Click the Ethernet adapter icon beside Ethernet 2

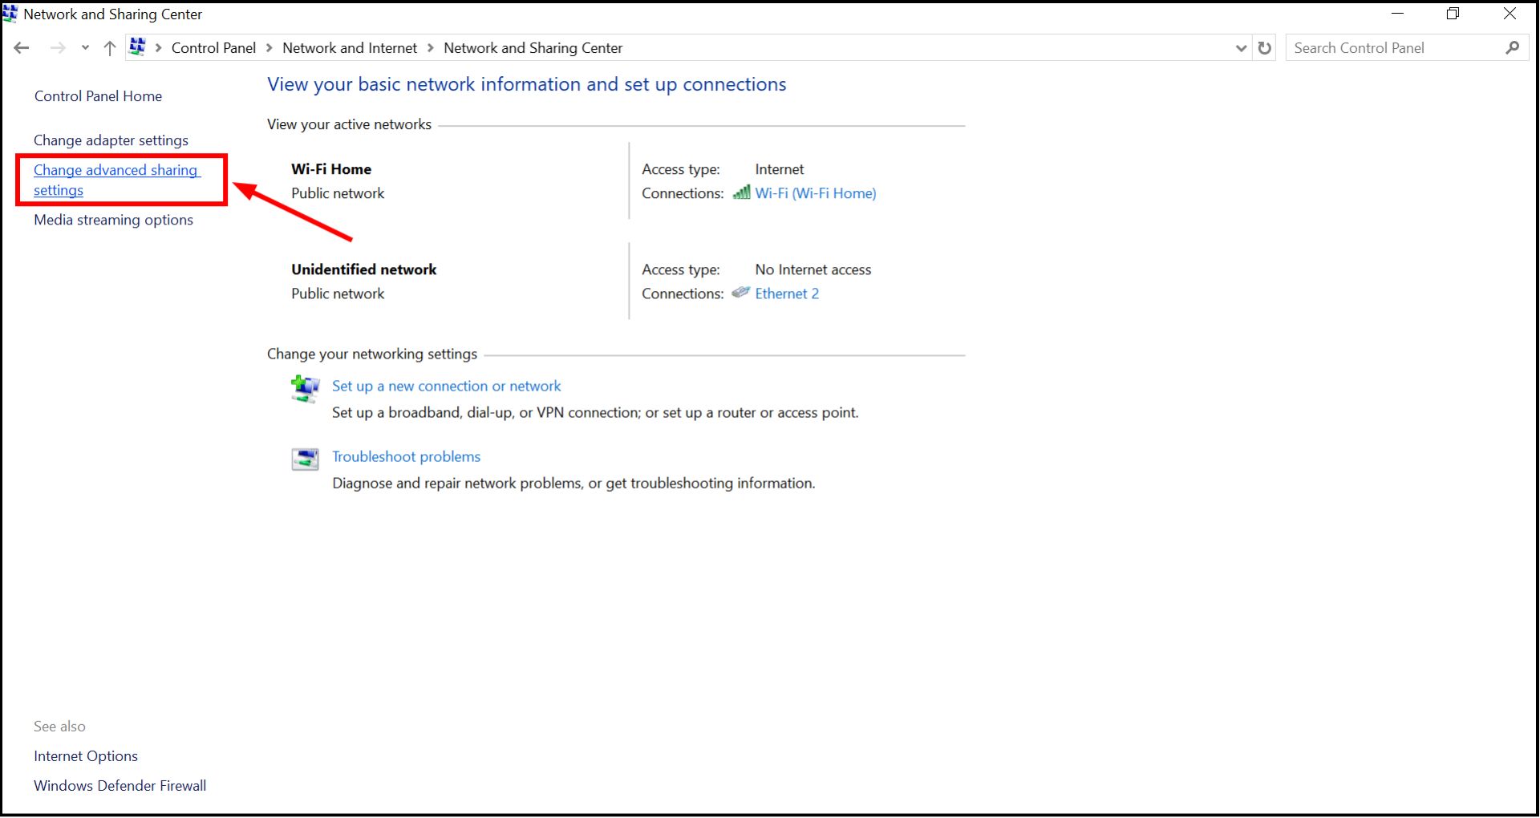pyautogui.click(x=740, y=293)
